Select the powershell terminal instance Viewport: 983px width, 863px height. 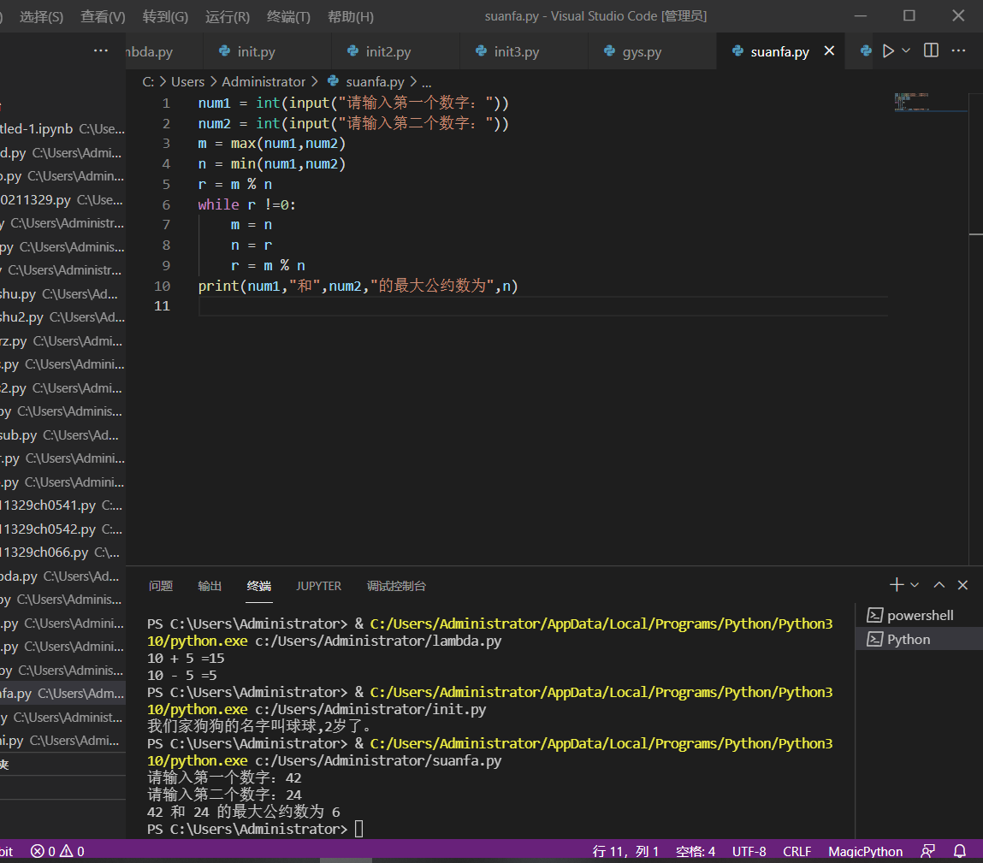click(x=920, y=615)
